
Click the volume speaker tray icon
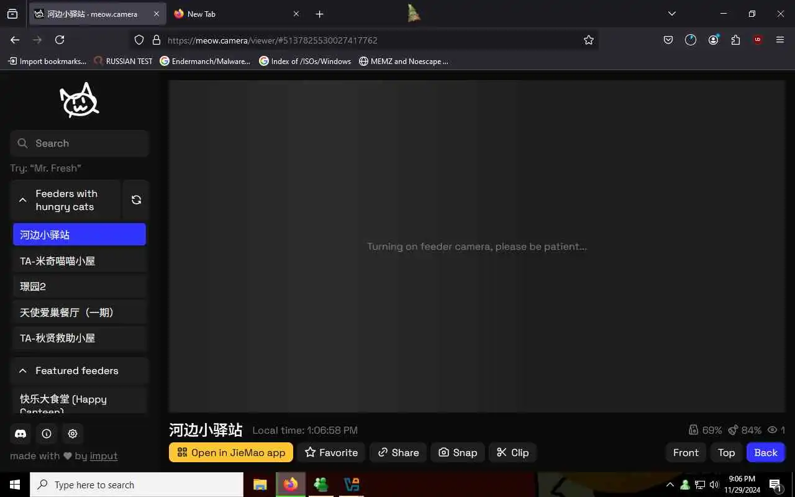click(x=714, y=485)
